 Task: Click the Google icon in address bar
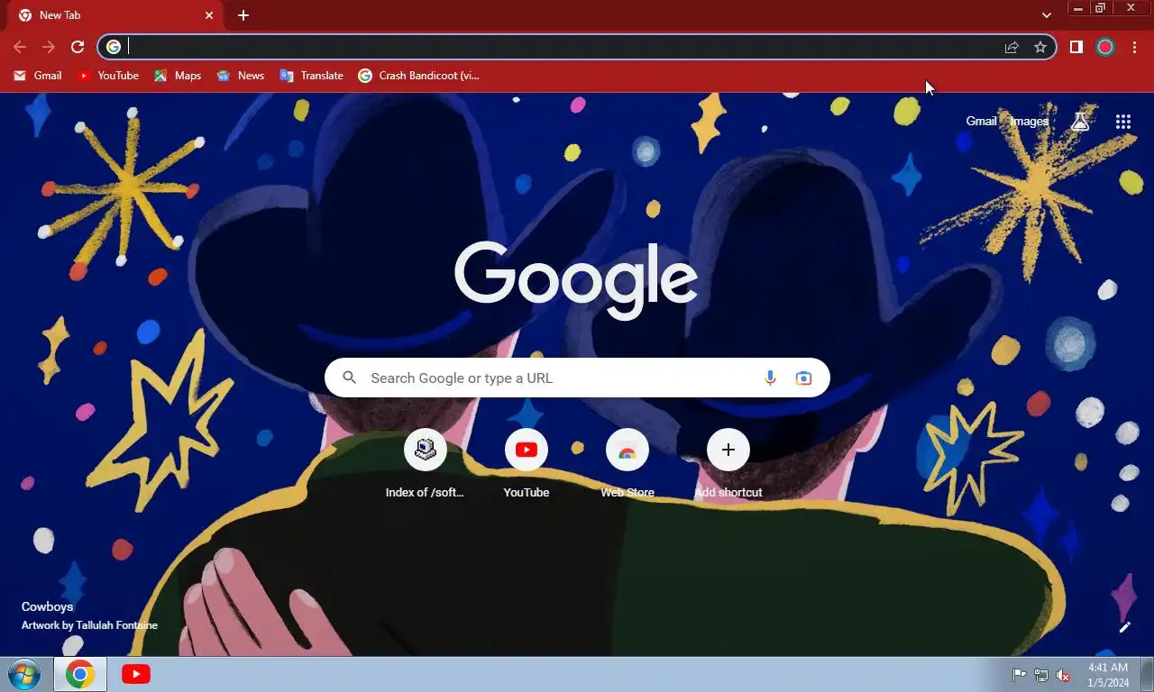coord(114,47)
